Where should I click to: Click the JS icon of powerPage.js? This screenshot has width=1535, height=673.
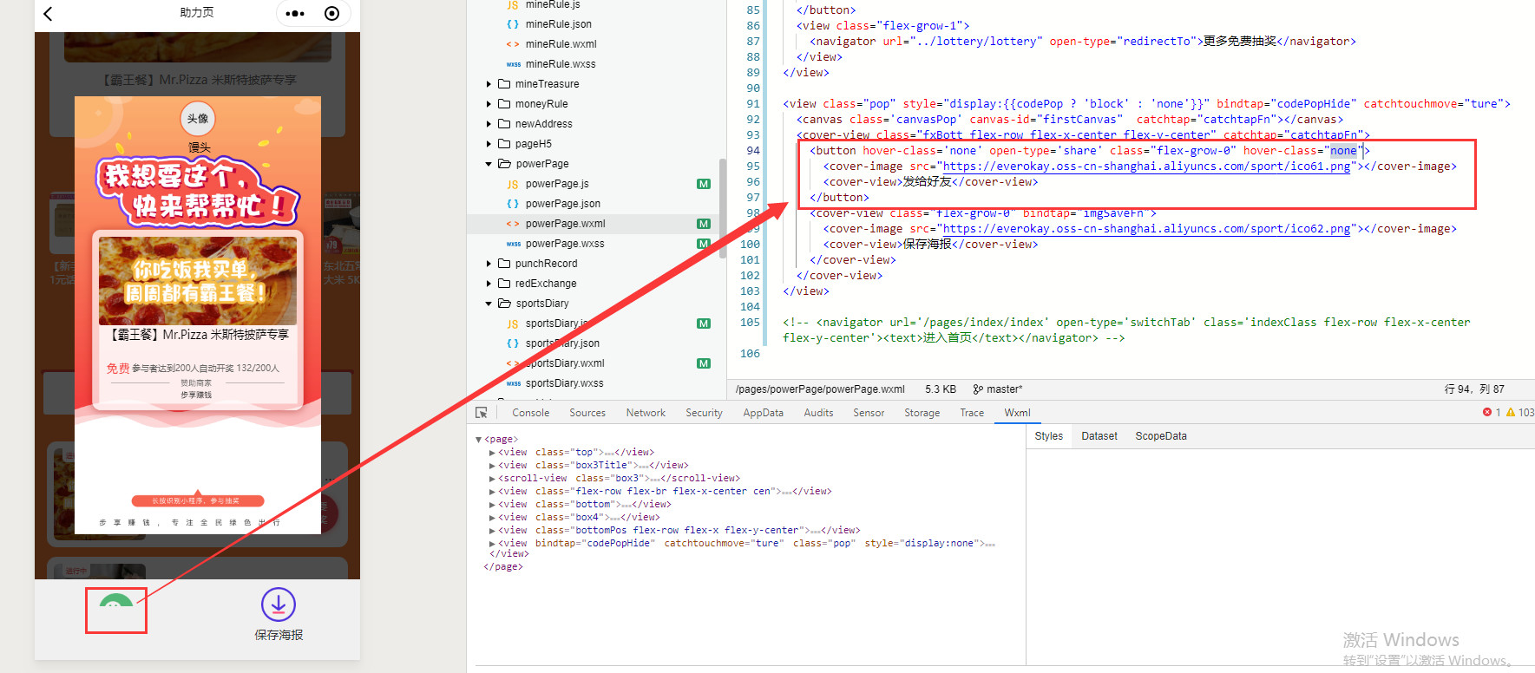tap(513, 184)
